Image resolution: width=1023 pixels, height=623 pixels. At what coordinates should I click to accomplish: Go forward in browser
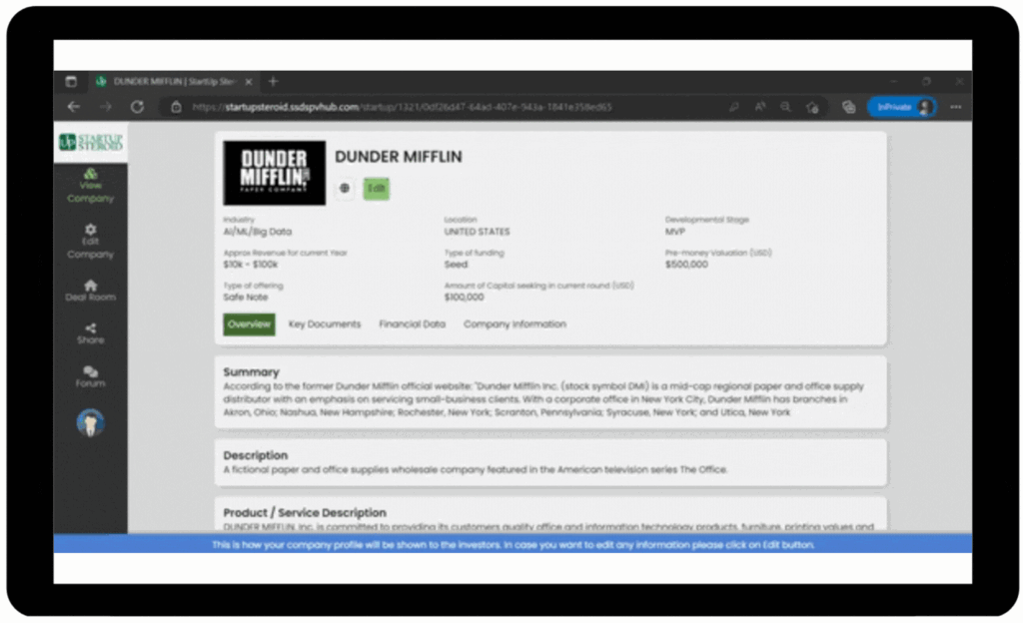106,107
